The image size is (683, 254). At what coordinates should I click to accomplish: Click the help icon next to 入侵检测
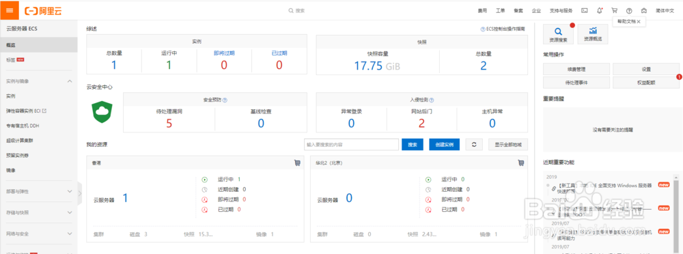click(432, 100)
